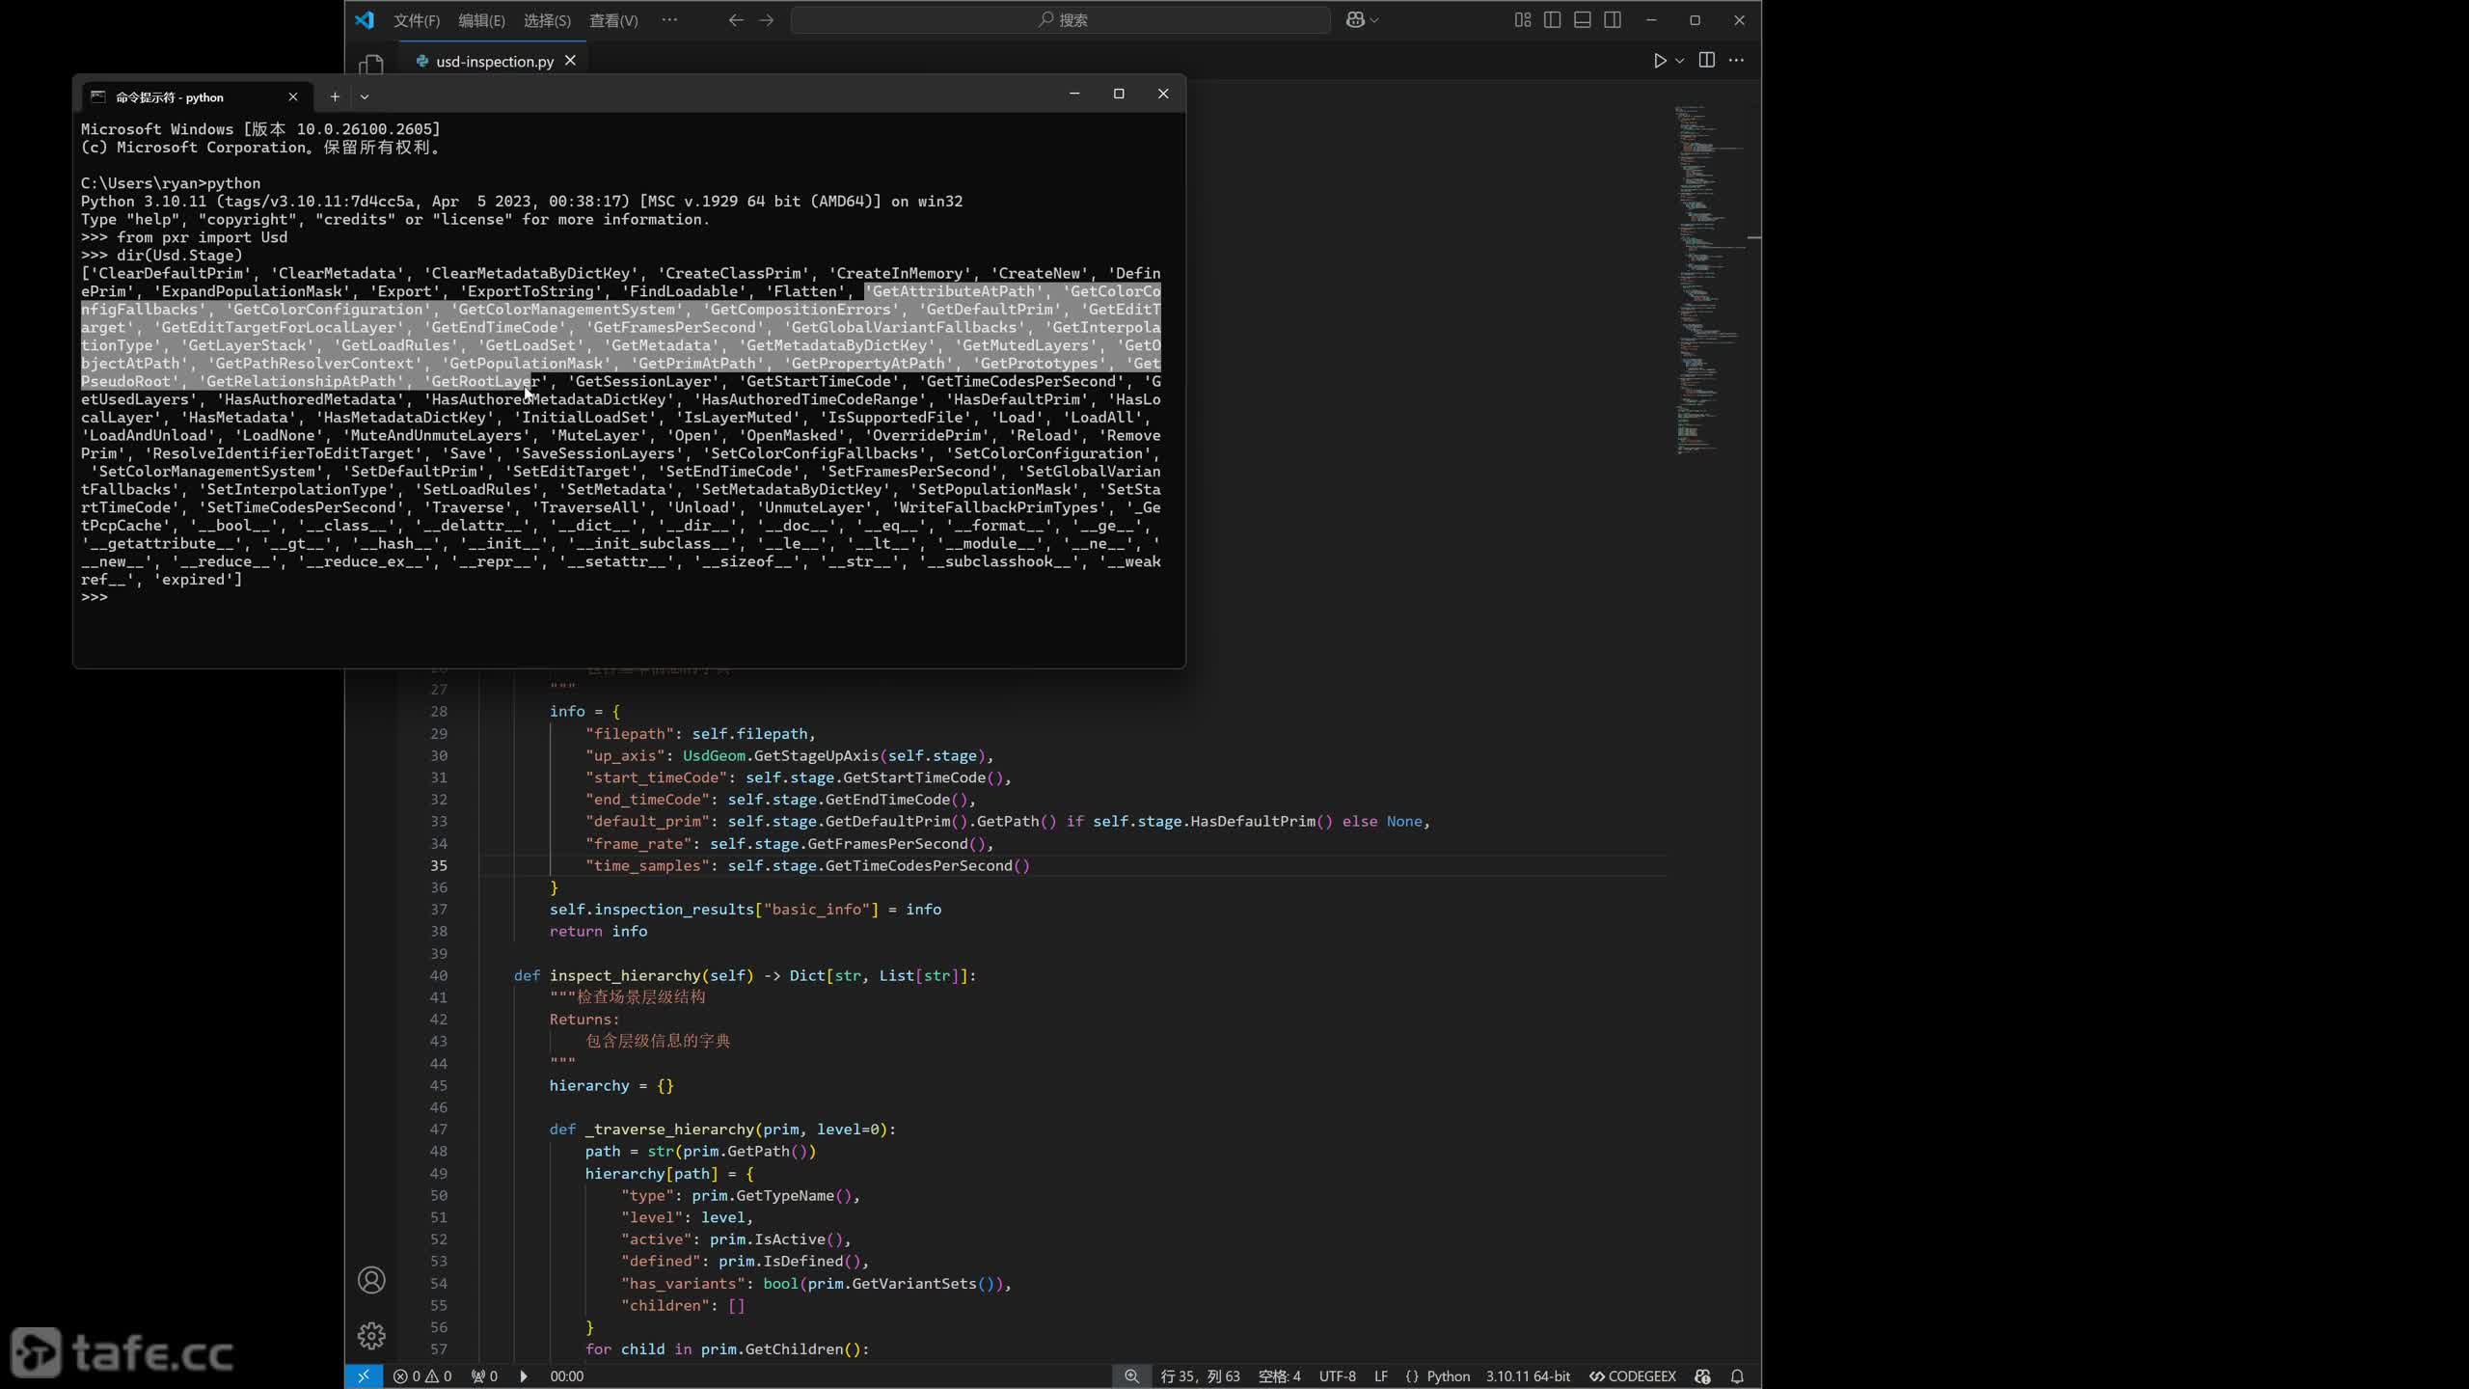Click the terminal >>> prompt line at the bottom
Image resolution: width=2469 pixels, height=1389 pixels.
pyautogui.click(x=95, y=597)
